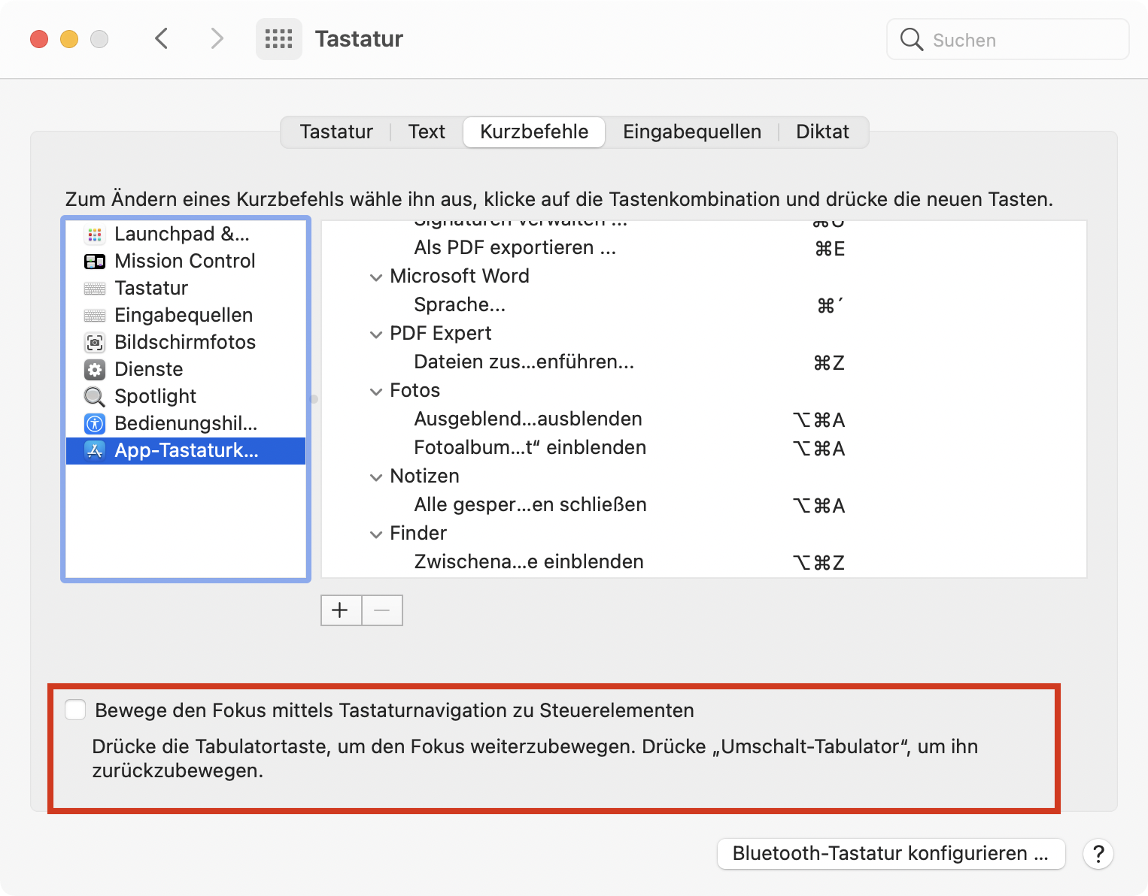This screenshot has width=1148, height=896.
Task: Select the 'Dateien zus...enführen...' shortcut row
Action: (x=704, y=362)
